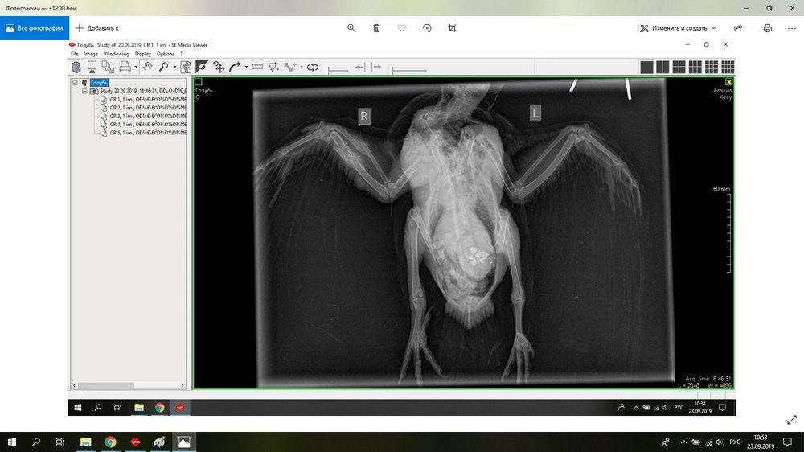Rotate the photo using the rotate icon
The width and height of the screenshot is (804, 452).
[x=427, y=28]
